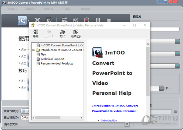Screen dimensions: 183x130
Task: Click the Remove (X) icon in main toolbar
Action: tap(38, 20)
